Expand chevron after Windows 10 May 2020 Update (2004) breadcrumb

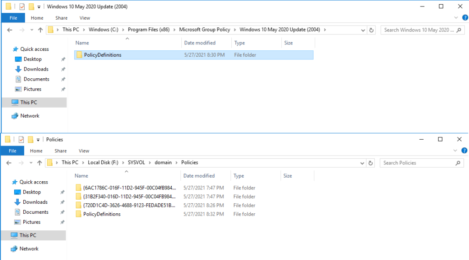point(325,30)
